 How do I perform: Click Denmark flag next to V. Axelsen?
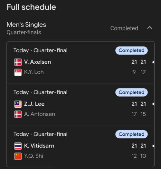pyautogui.click(x=18, y=62)
